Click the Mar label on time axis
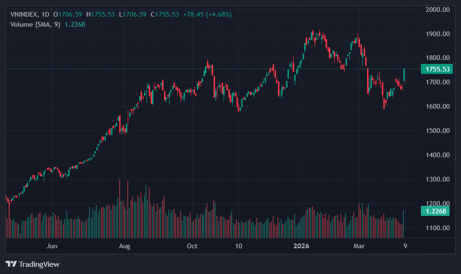Viewport: 461px width, 274px height. [x=359, y=246]
